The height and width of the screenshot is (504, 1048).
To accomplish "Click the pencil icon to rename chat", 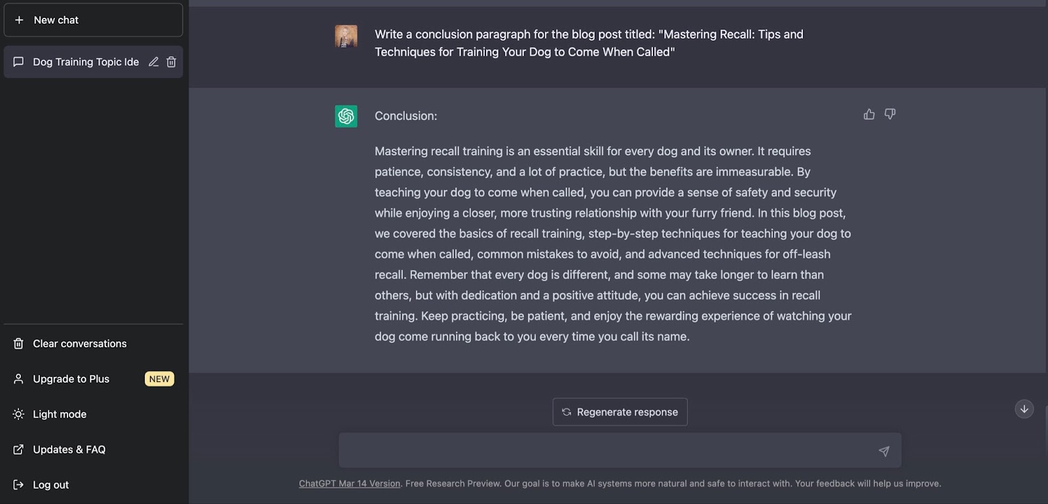I will click(153, 62).
